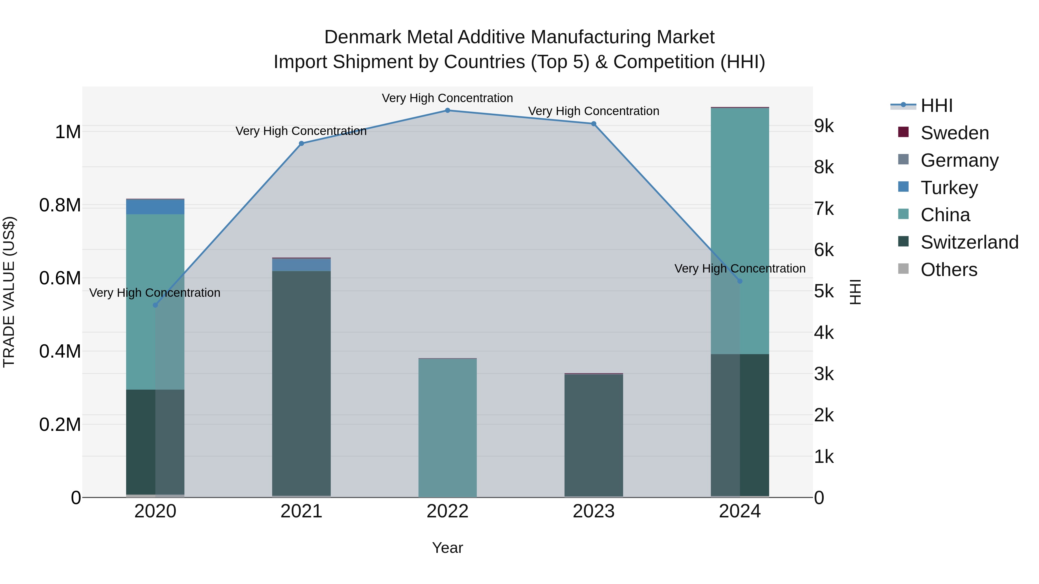Screen dimensions: 1039x584
Task: Toggle the Switzerland legend entry
Action: (x=958, y=242)
